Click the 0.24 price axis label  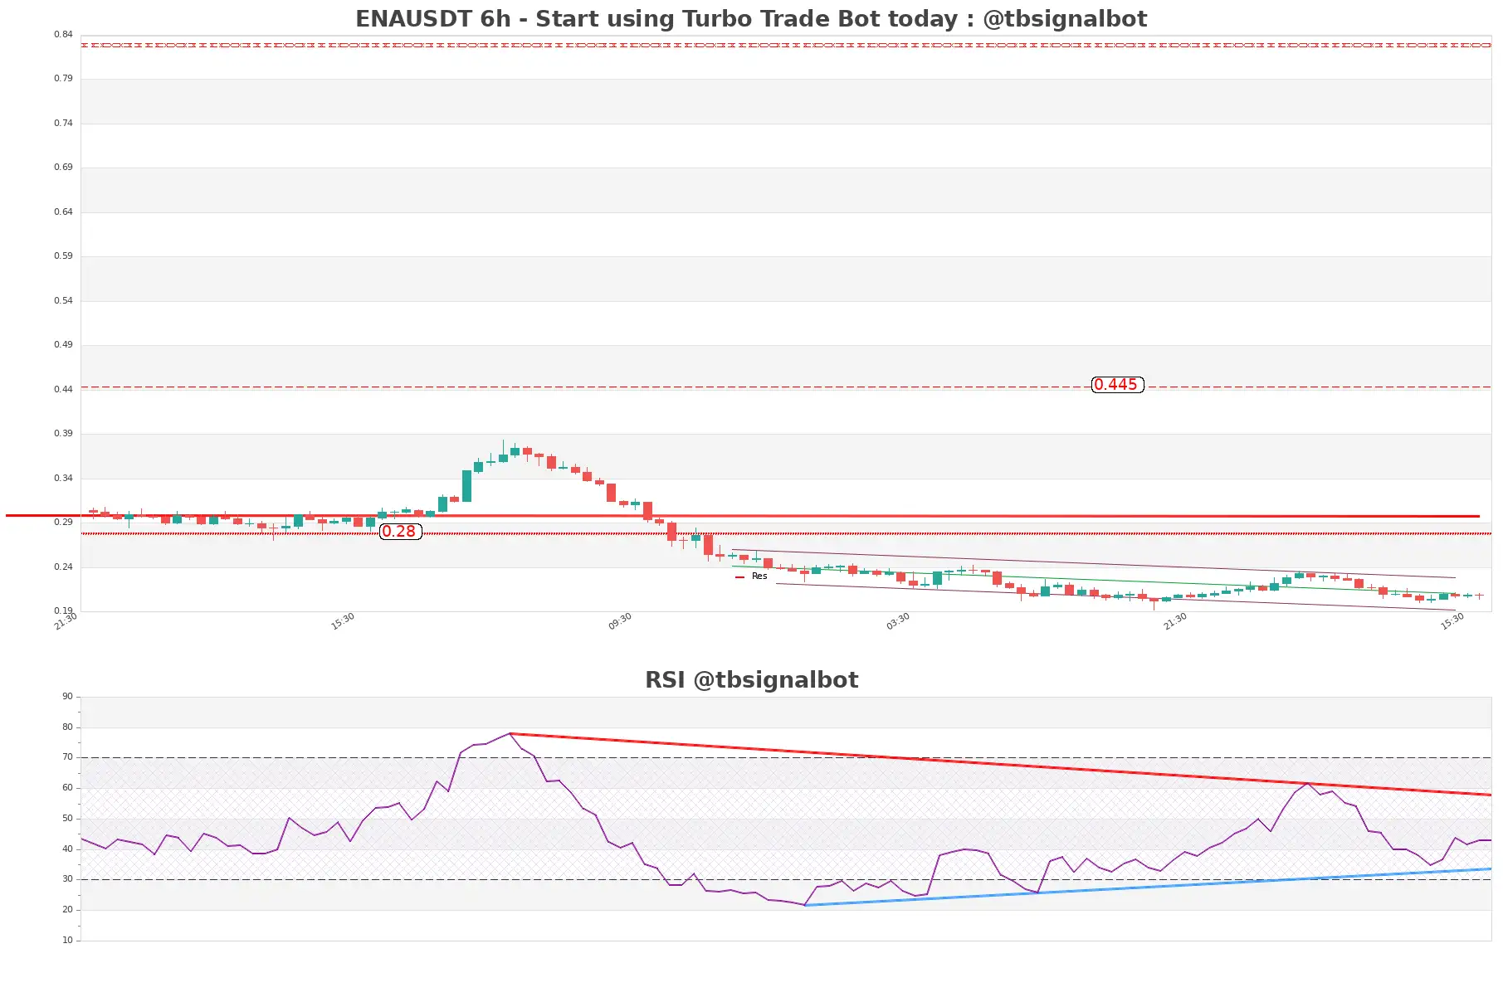63,567
